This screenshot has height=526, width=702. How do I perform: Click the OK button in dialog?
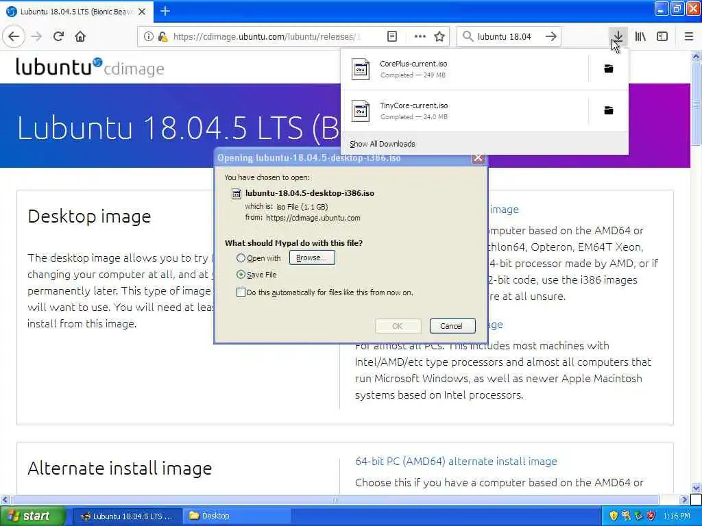[398, 326]
